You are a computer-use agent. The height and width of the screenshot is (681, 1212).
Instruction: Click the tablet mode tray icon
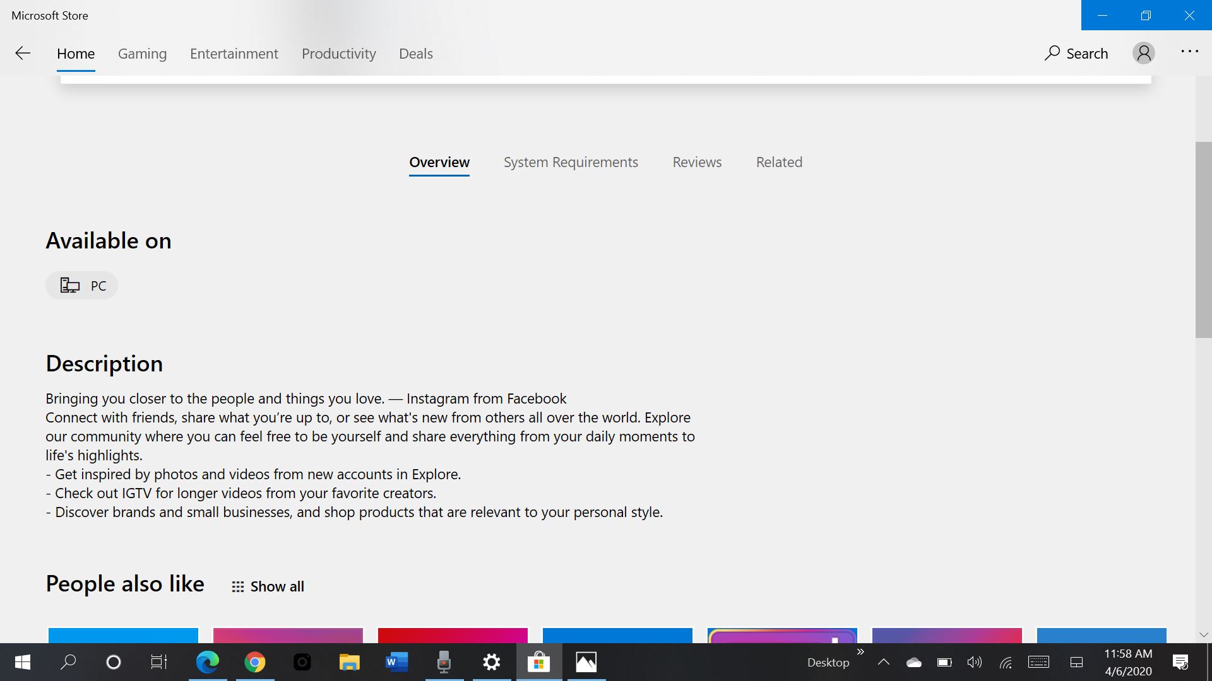point(1077,662)
